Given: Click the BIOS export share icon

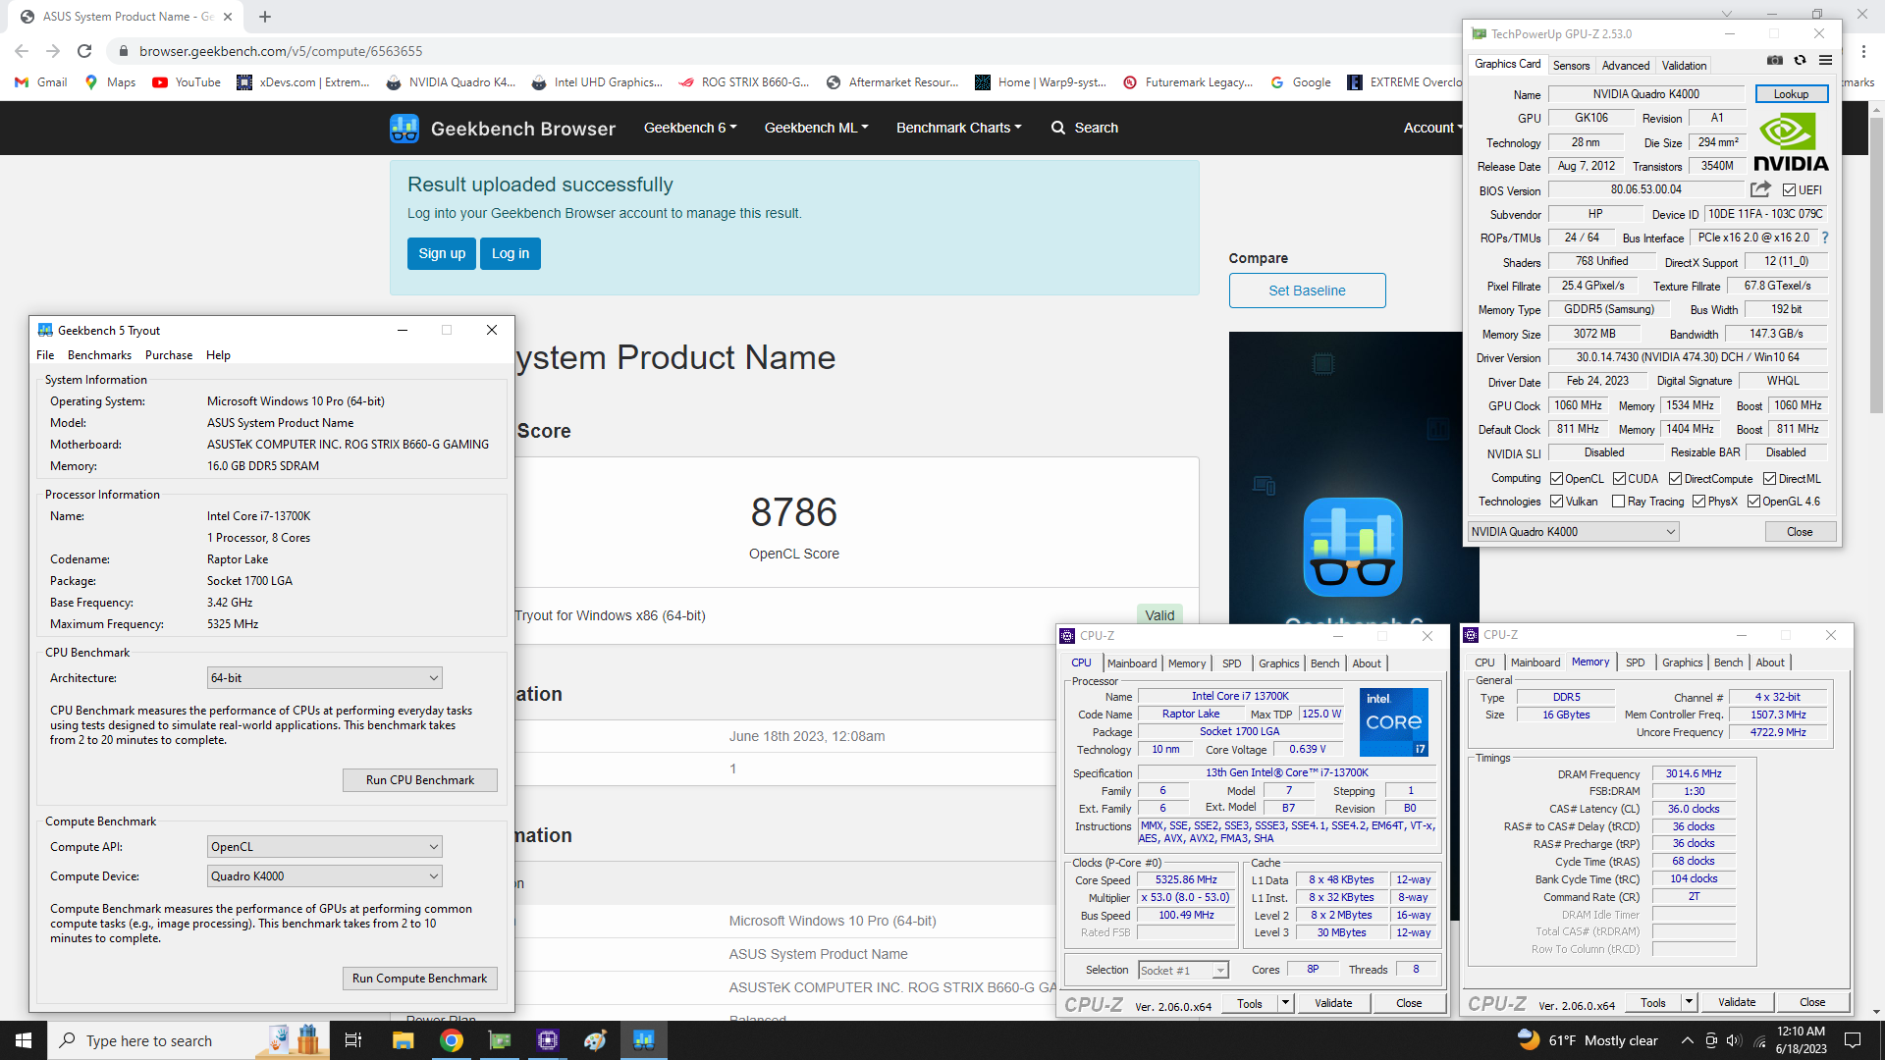Looking at the screenshot, I should click(1760, 189).
